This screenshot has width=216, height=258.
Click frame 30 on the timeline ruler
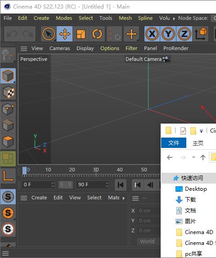click(x=96, y=170)
